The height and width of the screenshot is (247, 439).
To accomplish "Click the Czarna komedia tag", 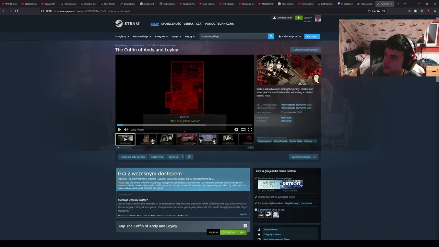I will [281, 141].
